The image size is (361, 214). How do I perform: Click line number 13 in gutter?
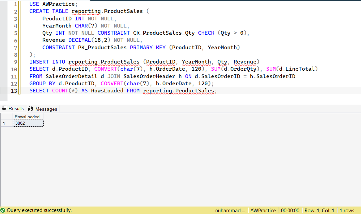coord(14,91)
